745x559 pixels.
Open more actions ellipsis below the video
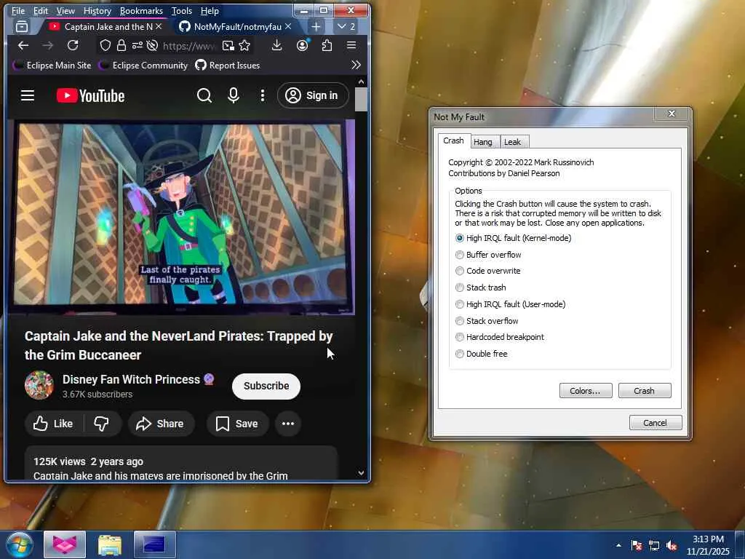click(288, 424)
